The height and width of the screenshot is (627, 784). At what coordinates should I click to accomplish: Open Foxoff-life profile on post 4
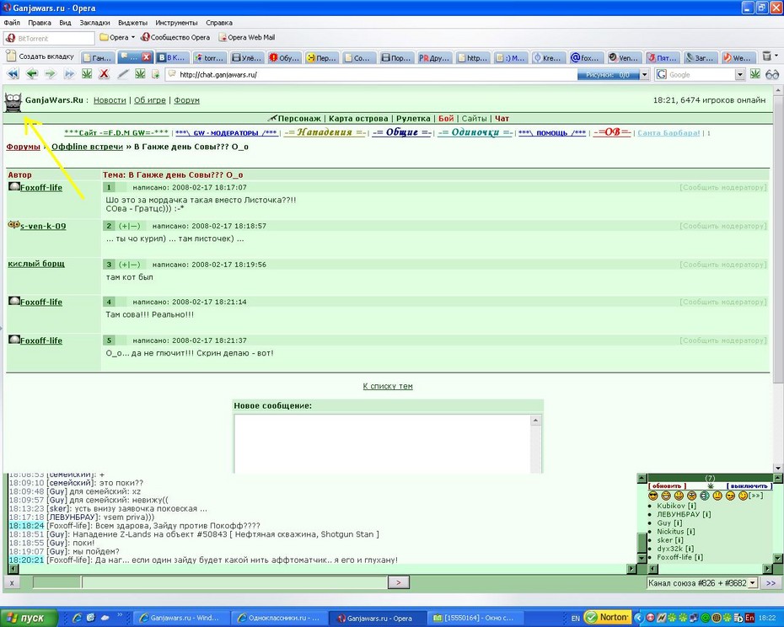tap(41, 302)
